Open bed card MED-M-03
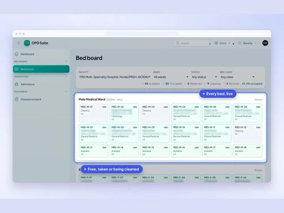Screen dimensions: 284x213 pyautogui.click(x=155, y=113)
